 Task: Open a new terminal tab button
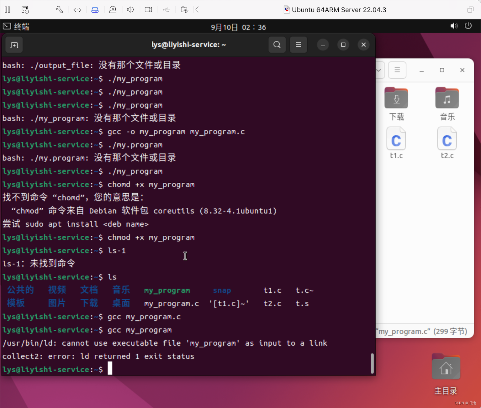coord(14,45)
